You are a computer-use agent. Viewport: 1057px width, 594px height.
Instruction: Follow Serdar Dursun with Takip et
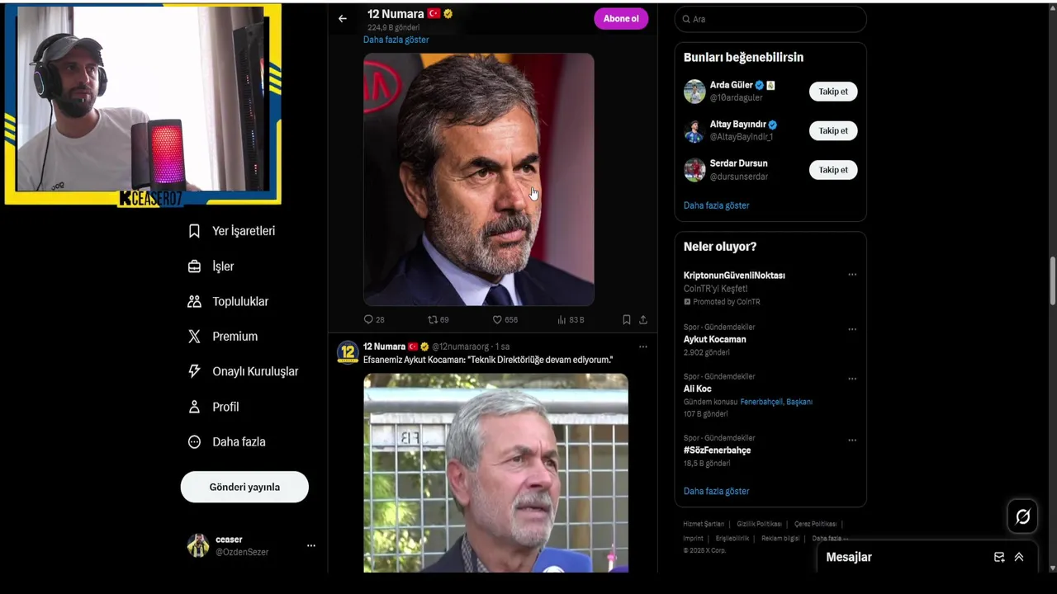[x=833, y=170]
